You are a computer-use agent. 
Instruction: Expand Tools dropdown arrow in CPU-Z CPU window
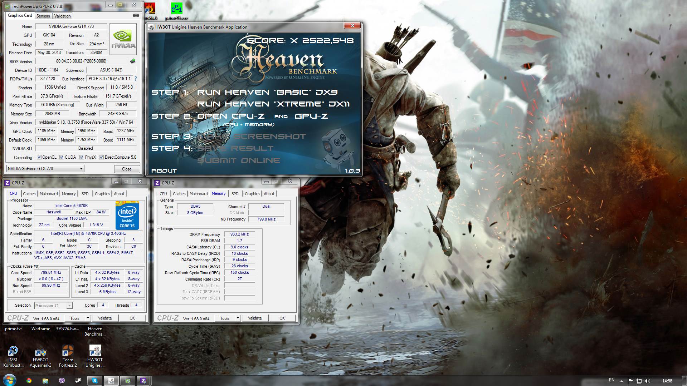87,318
